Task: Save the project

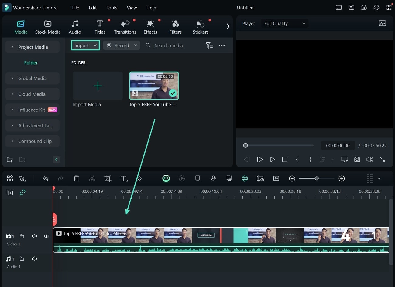Action: coord(351,8)
